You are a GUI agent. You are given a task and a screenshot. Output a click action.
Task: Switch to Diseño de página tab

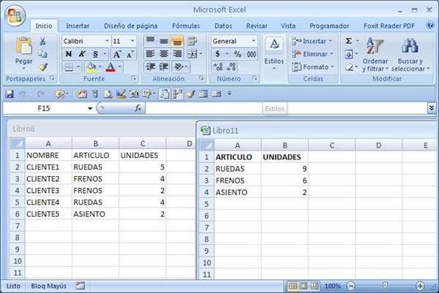tap(131, 26)
